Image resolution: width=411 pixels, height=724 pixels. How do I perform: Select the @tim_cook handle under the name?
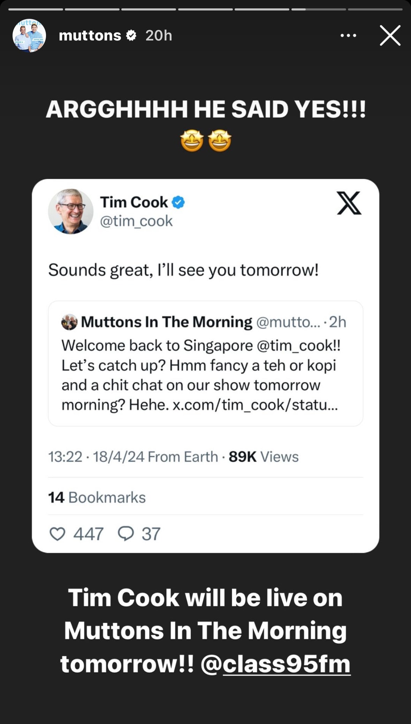pyautogui.click(x=136, y=221)
